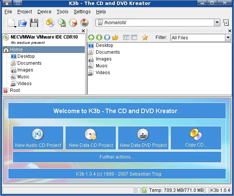Click the New Data DVD Project disc icon
Image resolution: width=234 pixels, height=196 pixels.
click(143, 134)
